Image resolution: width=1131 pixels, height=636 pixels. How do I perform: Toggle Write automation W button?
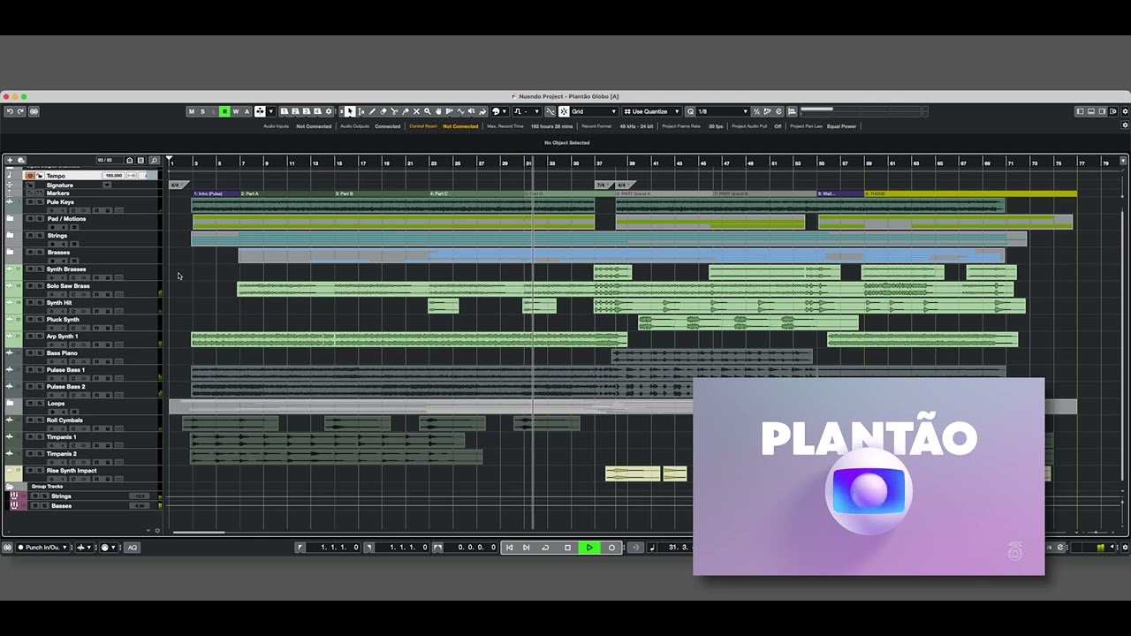coord(235,111)
